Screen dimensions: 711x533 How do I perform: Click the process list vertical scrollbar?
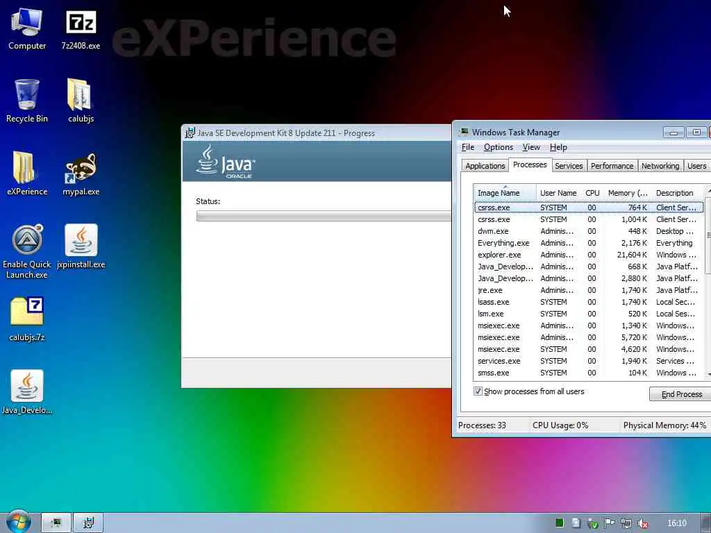pos(708,282)
